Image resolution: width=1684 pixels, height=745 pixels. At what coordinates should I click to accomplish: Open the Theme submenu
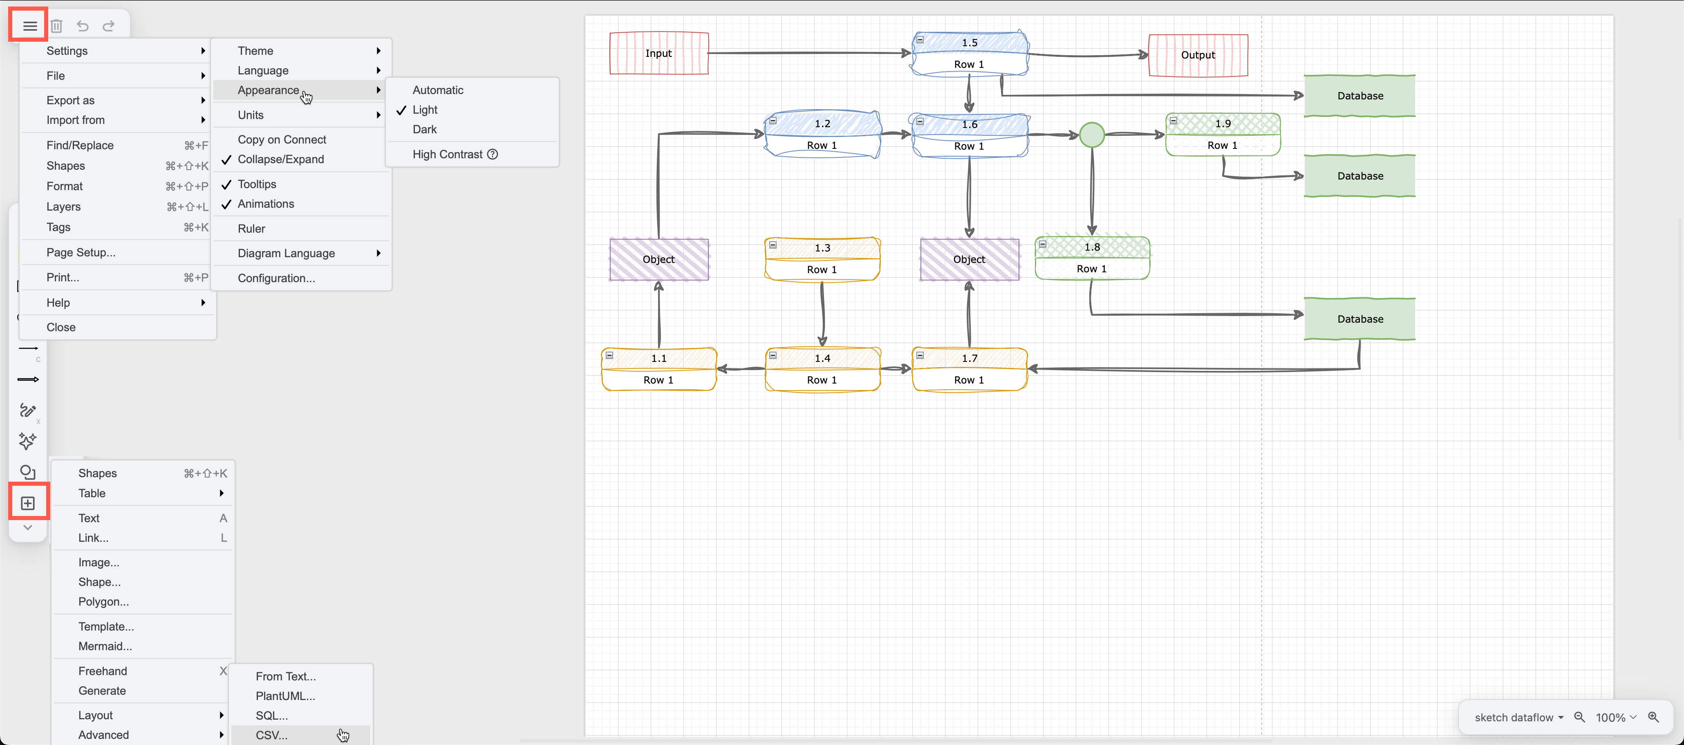click(301, 50)
